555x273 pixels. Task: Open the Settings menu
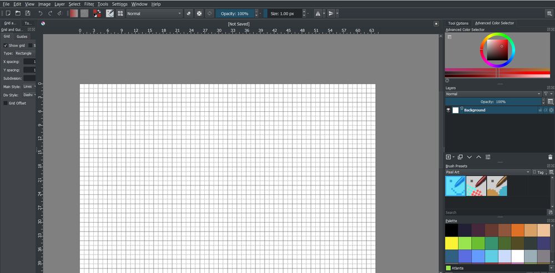tap(120, 4)
